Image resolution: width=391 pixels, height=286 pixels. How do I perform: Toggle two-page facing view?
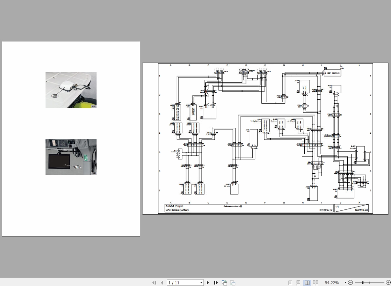(x=307, y=283)
